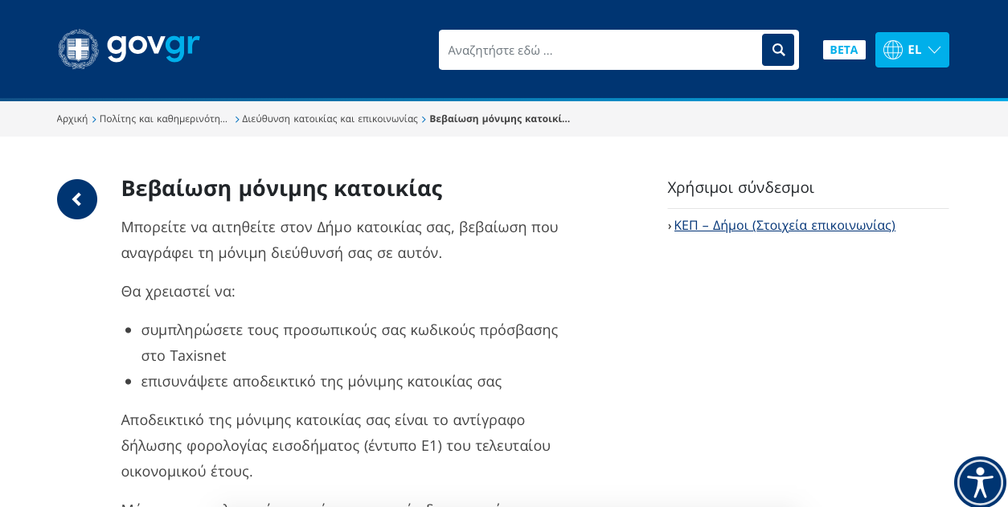
Task: Click the back arrow circle button
Action: pos(77,198)
